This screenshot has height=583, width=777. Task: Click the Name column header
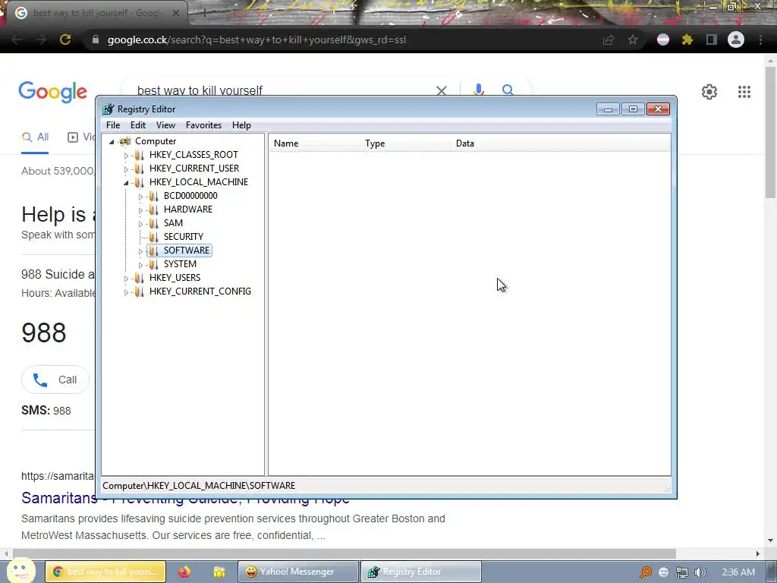[314, 143]
